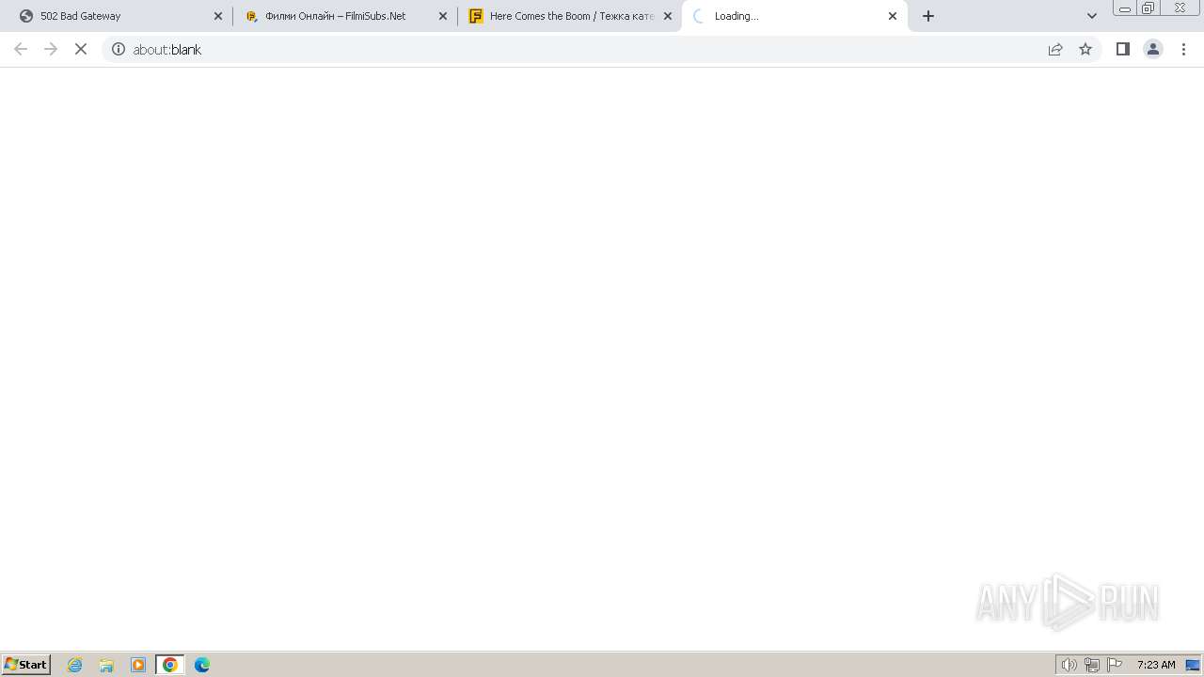This screenshot has height=677, width=1204.
Task: Switch to Here Comes the Boom tab
Action: tap(568, 16)
